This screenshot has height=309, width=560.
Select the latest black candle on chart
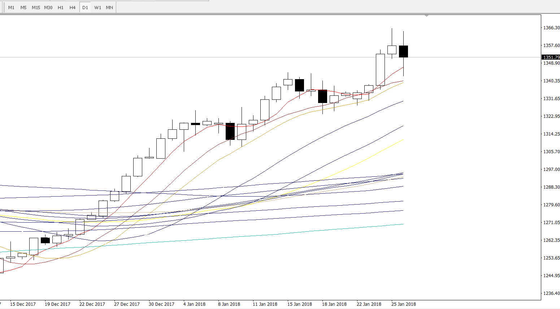click(x=403, y=51)
